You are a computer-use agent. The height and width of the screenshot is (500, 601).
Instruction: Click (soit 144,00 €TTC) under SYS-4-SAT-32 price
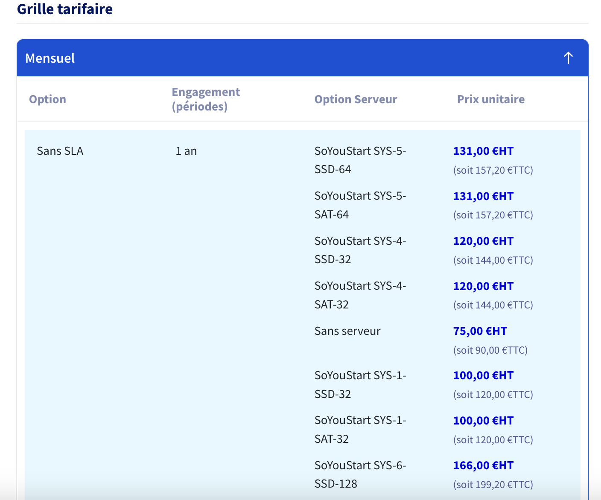[493, 305]
